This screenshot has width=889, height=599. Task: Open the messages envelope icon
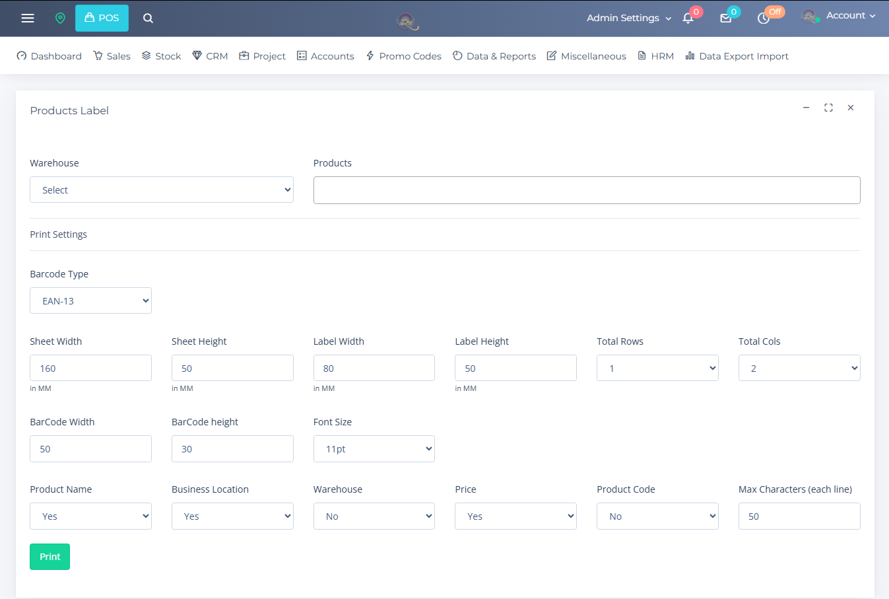(x=725, y=18)
